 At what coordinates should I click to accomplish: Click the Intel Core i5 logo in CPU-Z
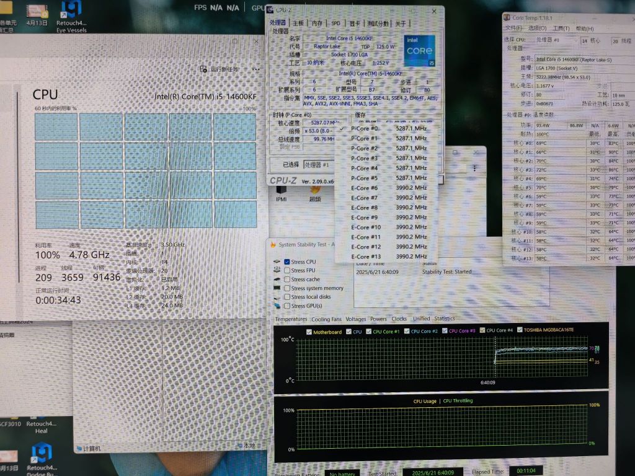click(x=419, y=50)
